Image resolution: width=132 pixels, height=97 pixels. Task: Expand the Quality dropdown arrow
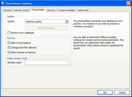67,21
